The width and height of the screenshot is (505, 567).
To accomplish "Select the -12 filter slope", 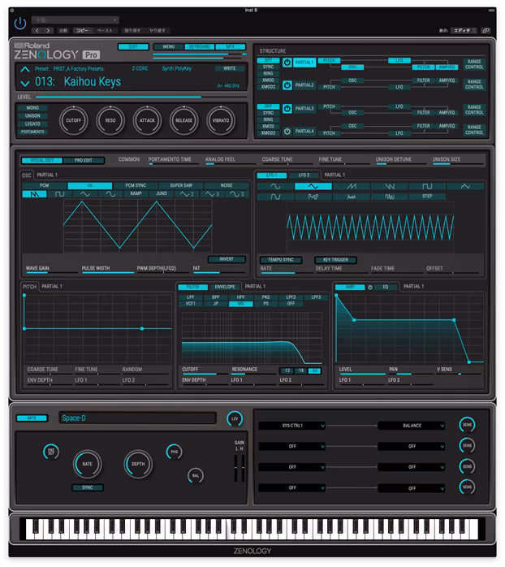I will [287, 370].
